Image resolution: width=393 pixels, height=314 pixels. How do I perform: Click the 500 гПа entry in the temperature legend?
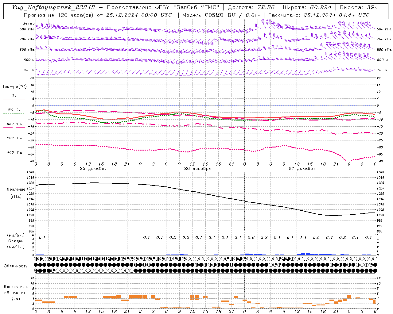14,152
